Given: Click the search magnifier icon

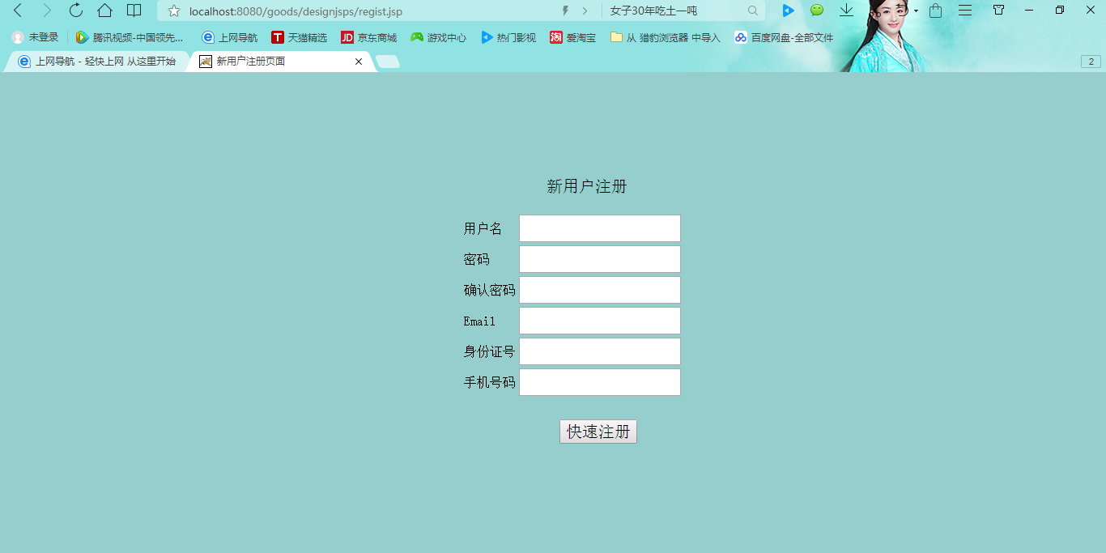Looking at the screenshot, I should (753, 11).
